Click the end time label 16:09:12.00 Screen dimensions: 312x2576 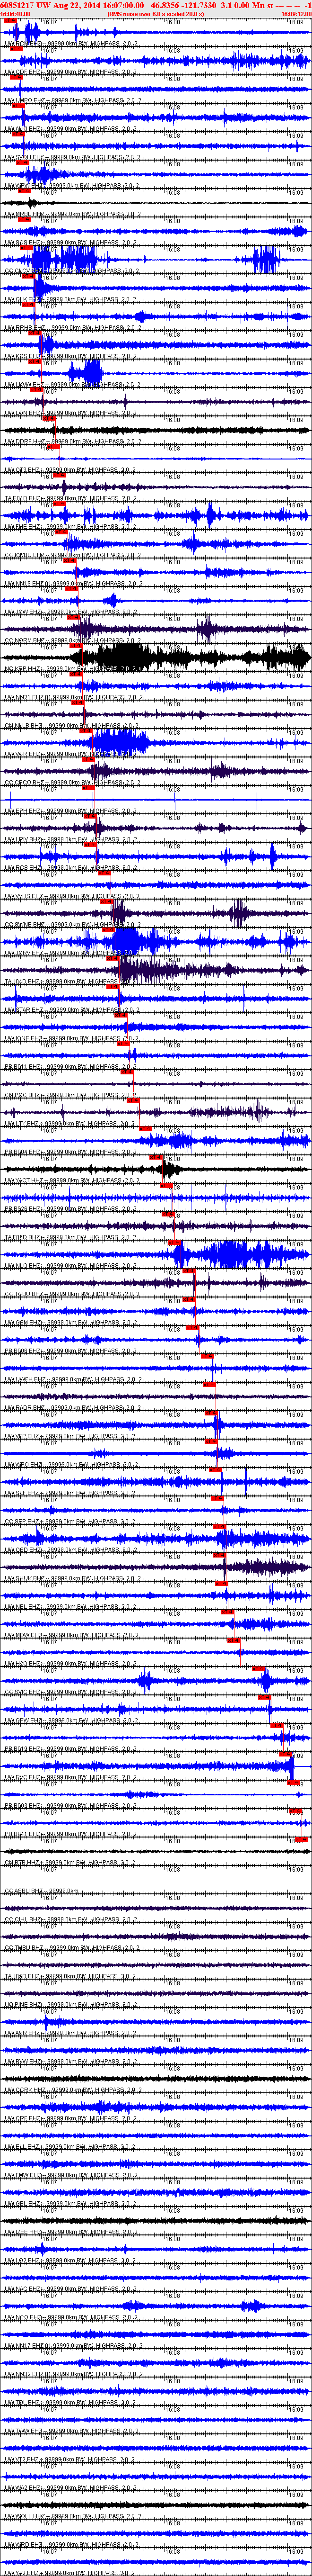[296, 14]
